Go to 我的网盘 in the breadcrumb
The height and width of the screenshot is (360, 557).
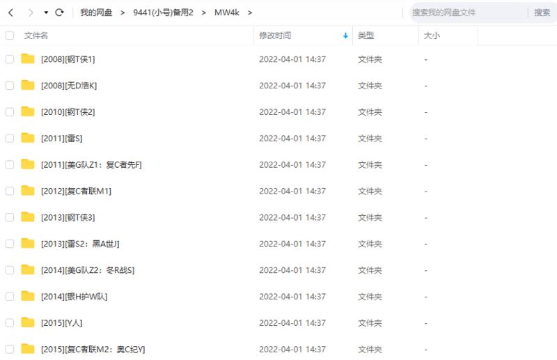(96, 13)
